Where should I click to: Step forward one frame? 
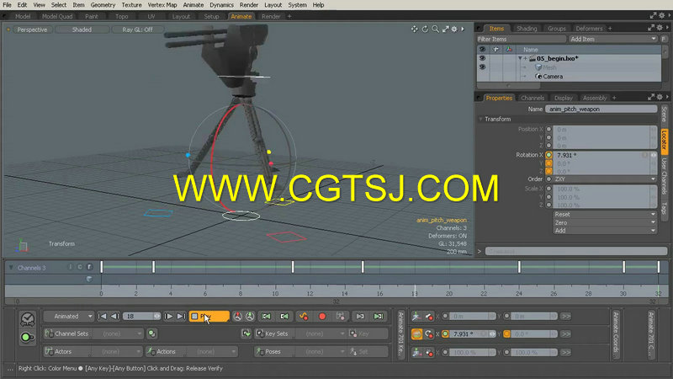pyautogui.click(x=169, y=317)
